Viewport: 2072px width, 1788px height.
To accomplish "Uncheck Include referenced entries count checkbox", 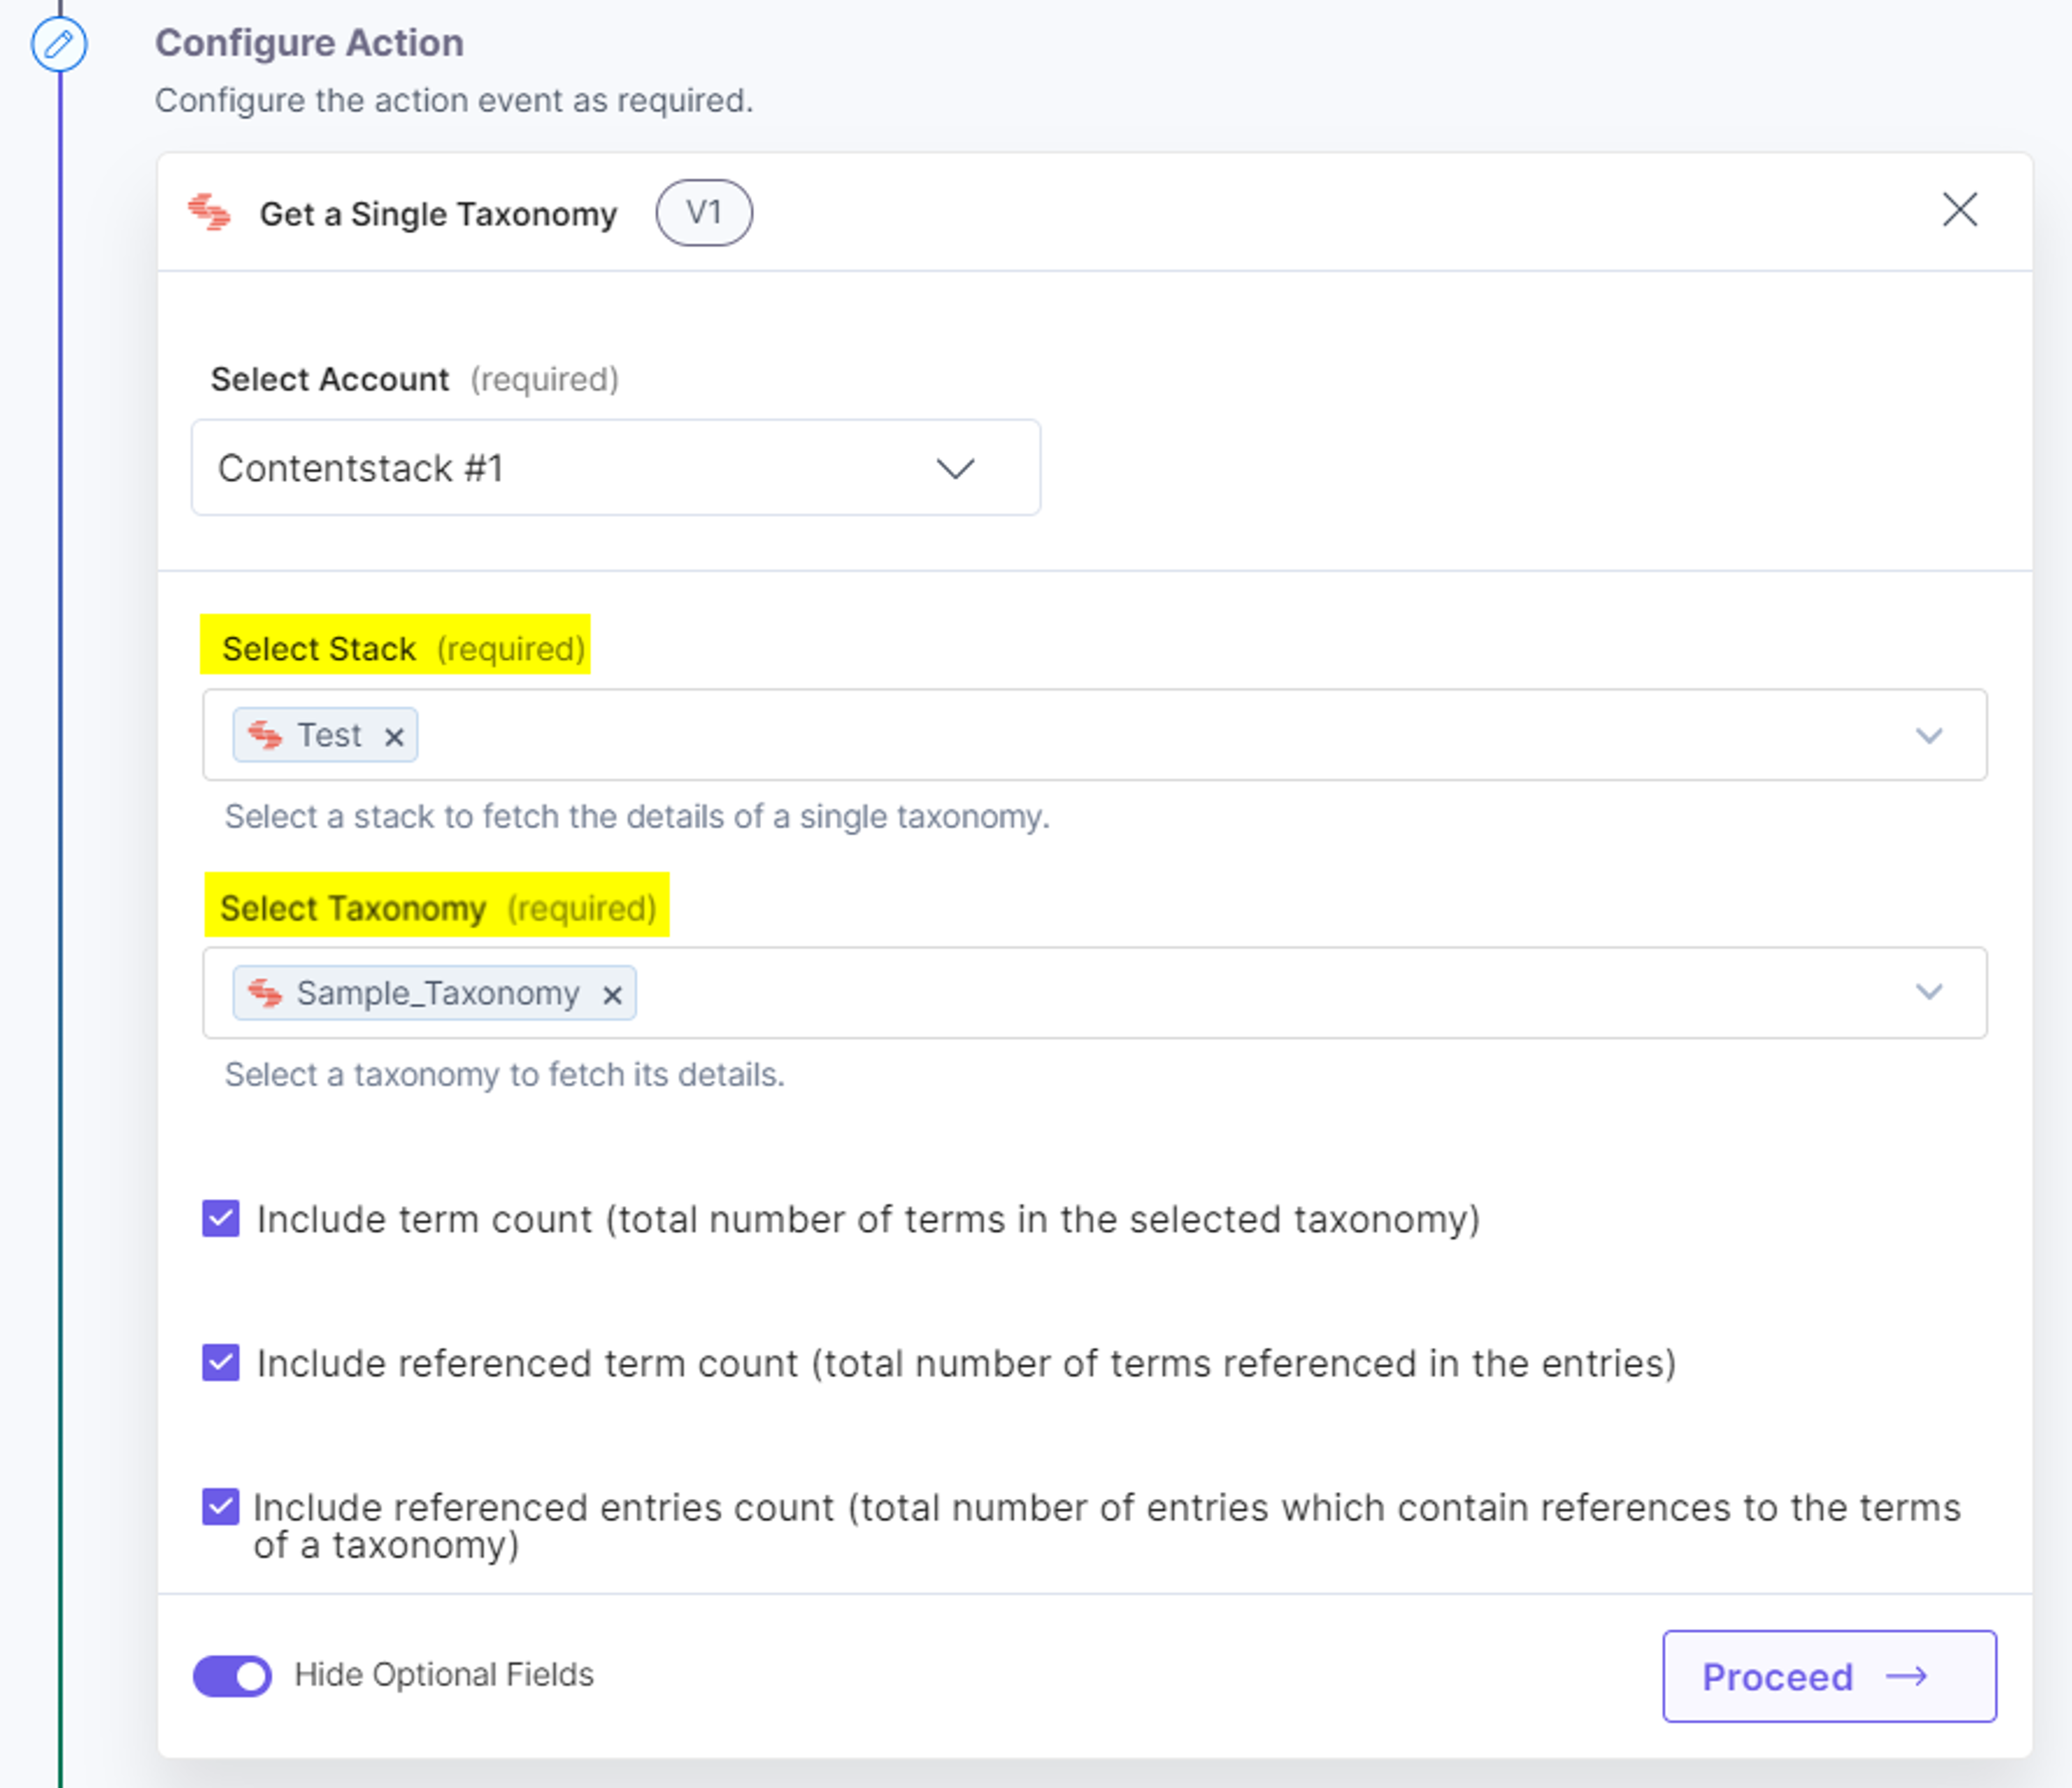I will click(x=221, y=1507).
